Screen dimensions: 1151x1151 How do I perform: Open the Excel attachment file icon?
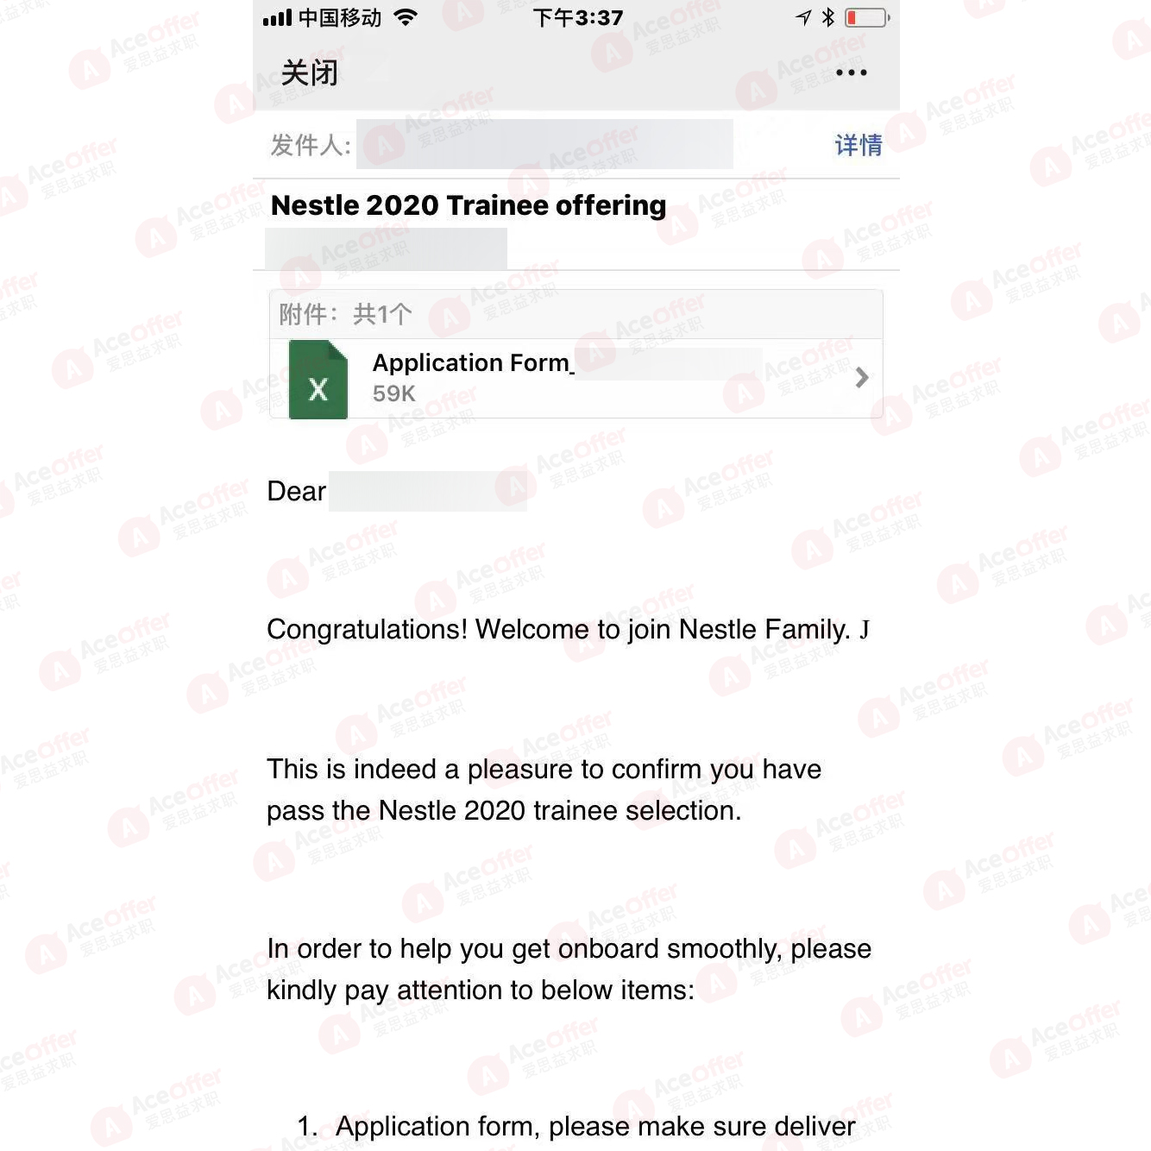coord(318,380)
